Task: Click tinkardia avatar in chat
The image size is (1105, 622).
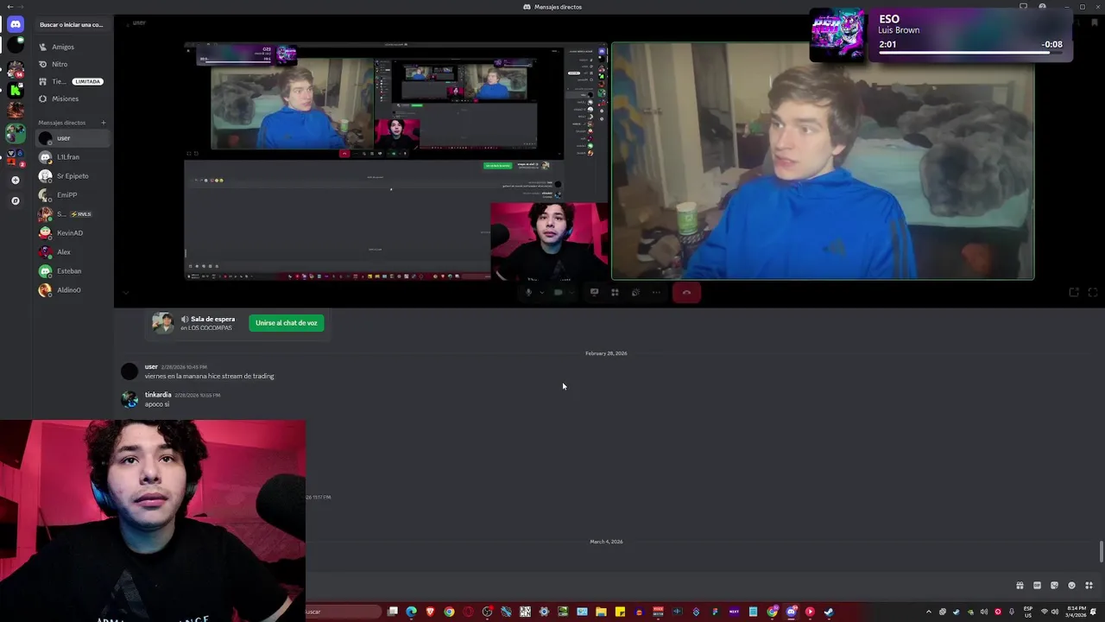Action: tap(129, 399)
